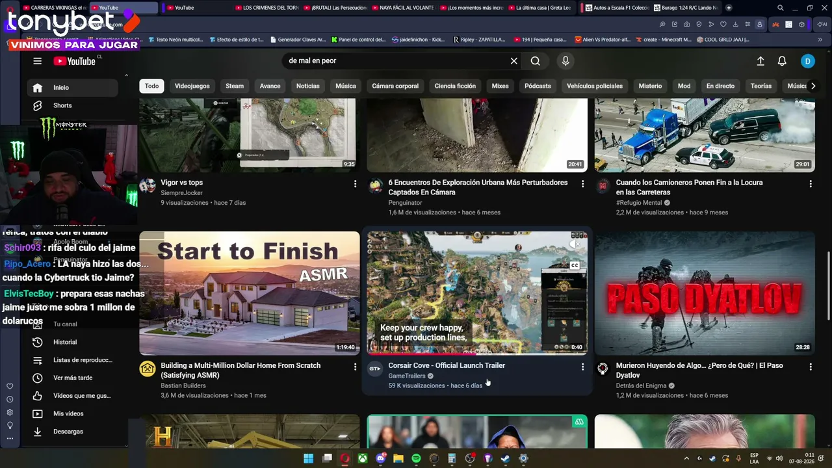The image size is (832, 468).
Task: Open "Shorts" in the sidebar
Action: [x=73, y=105]
